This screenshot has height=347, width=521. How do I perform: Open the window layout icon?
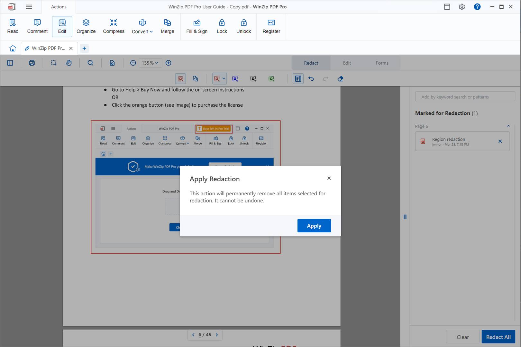[447, 7]
